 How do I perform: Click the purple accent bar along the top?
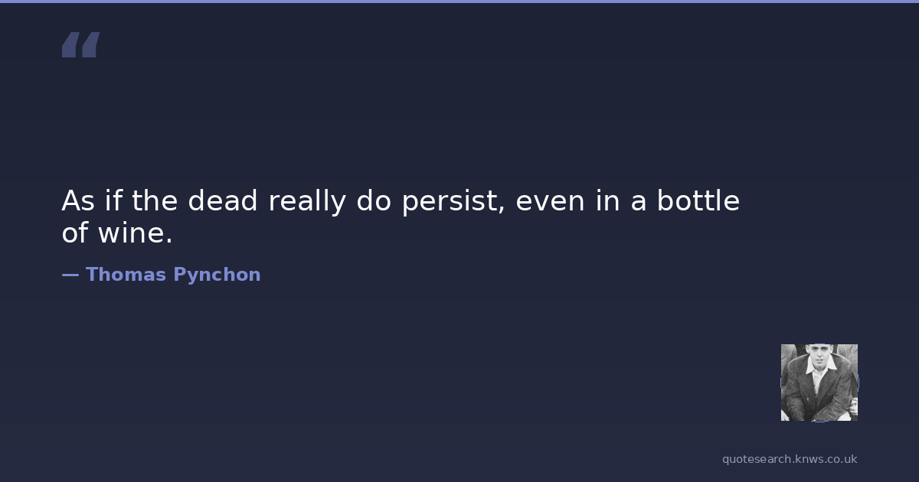click(x=459, y=2)
